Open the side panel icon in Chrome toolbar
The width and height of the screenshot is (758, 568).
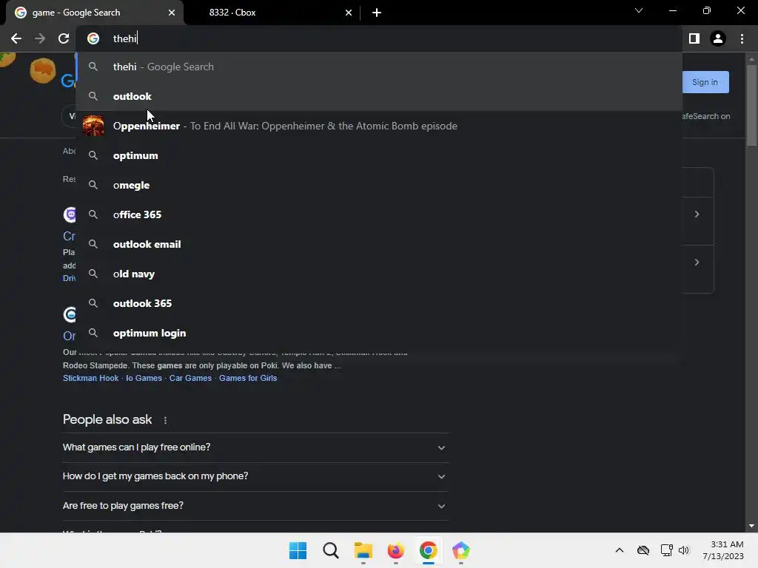(694, 38)
